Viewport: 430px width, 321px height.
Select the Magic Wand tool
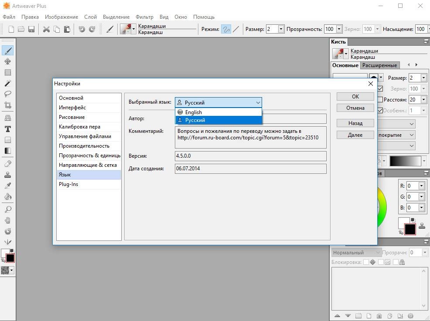coord(8,83)
